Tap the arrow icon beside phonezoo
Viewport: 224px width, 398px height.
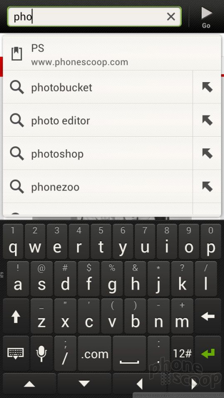pyautogui.click(x=207, y=187)
